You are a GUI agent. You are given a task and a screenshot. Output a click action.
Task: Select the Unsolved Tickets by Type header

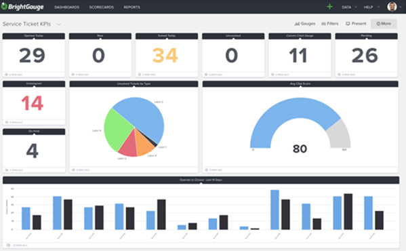click(134, 84)
